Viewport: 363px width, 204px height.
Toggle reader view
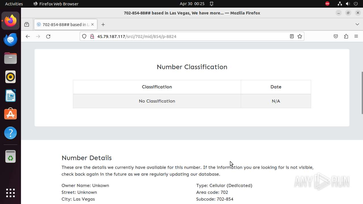click(292, 36)
